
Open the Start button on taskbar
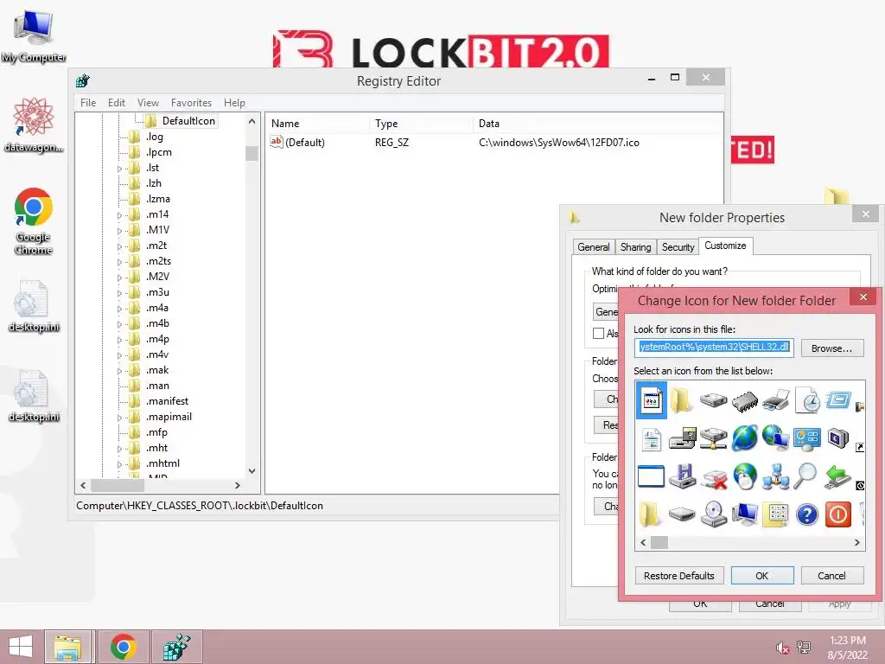(x=21, y=647)
